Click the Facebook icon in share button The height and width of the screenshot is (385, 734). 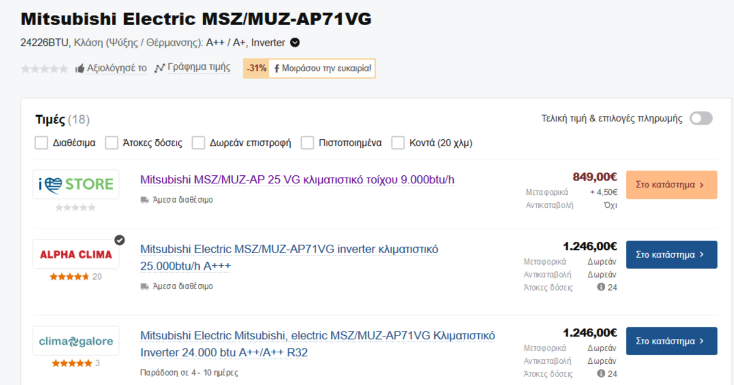pos(276,69)
